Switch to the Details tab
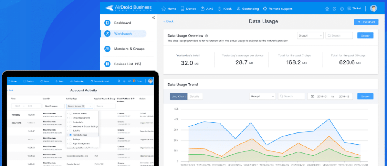The width and height of the screenshot is (387, 166). point(195,96)
